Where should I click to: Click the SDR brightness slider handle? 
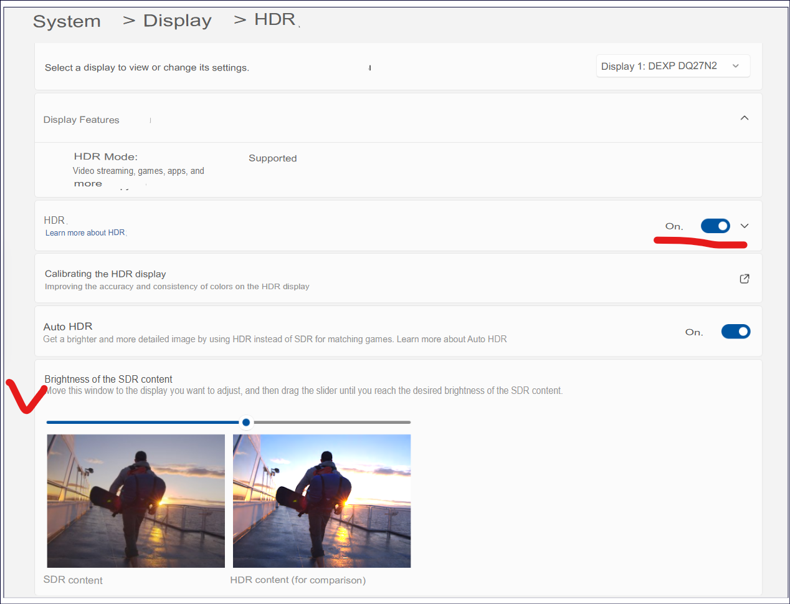pos(246,423)
